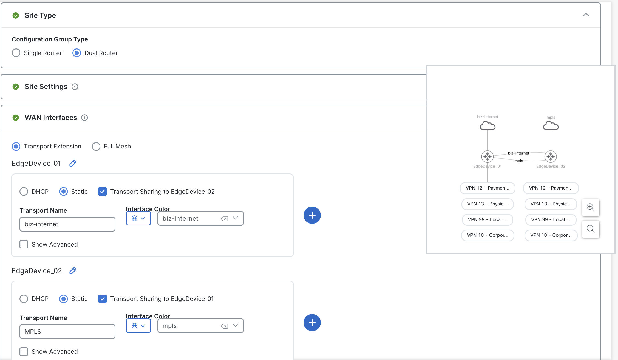
Task: Choose the Full Mesh radio button
Action: [x=96, y=147]
